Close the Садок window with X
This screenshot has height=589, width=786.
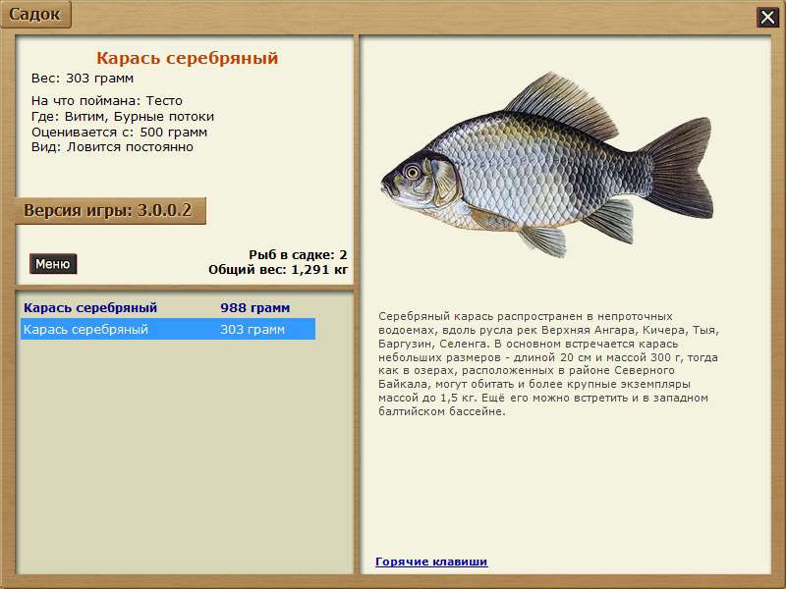[766, 17]
